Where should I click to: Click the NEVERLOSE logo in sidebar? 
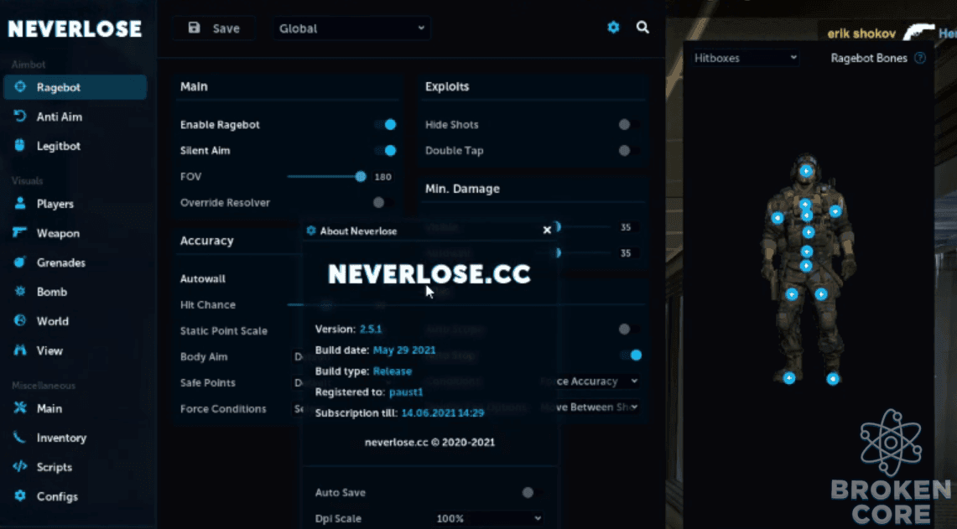click(x=75, y=29)
